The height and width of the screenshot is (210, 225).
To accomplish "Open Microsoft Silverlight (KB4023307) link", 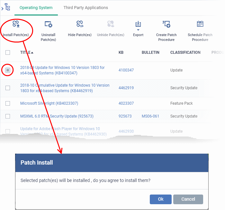I will coord(49,103).
